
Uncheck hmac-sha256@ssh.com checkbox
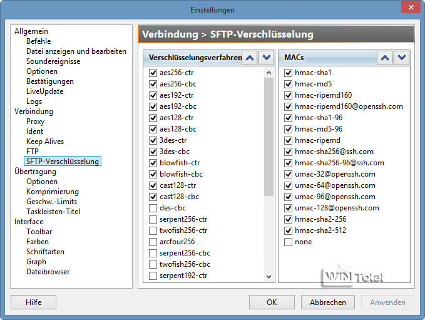tap(288, 152)
